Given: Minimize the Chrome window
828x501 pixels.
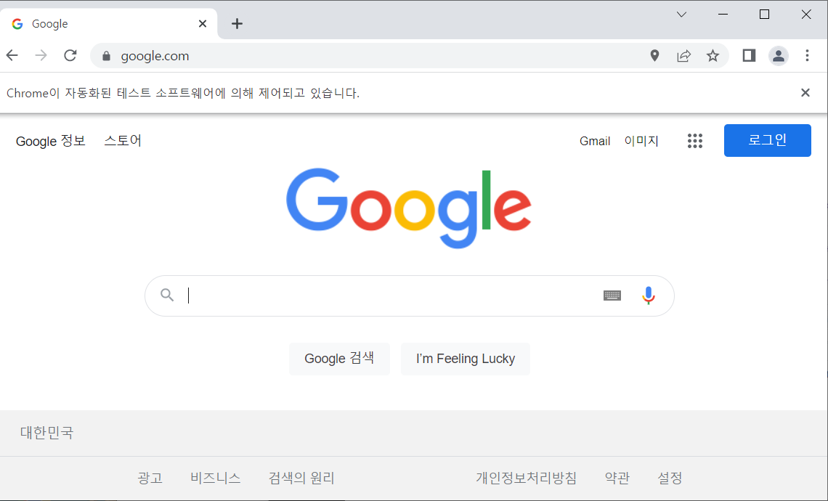Looking at the screenshot, I should point(723,15).
